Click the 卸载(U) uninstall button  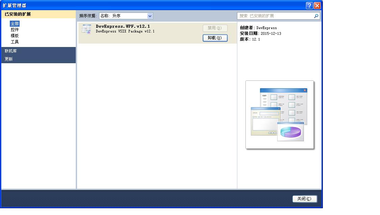(x=215, y=38)
